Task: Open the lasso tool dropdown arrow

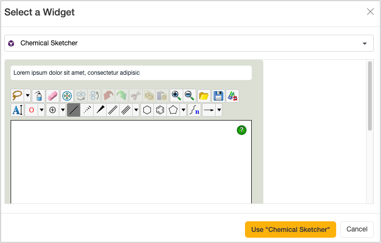Action: point(27,96)
